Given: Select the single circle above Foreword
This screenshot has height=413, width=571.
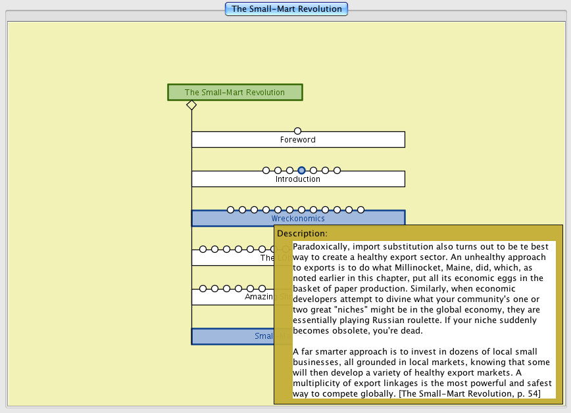Looking at the screenshot, I should point(297,131).
